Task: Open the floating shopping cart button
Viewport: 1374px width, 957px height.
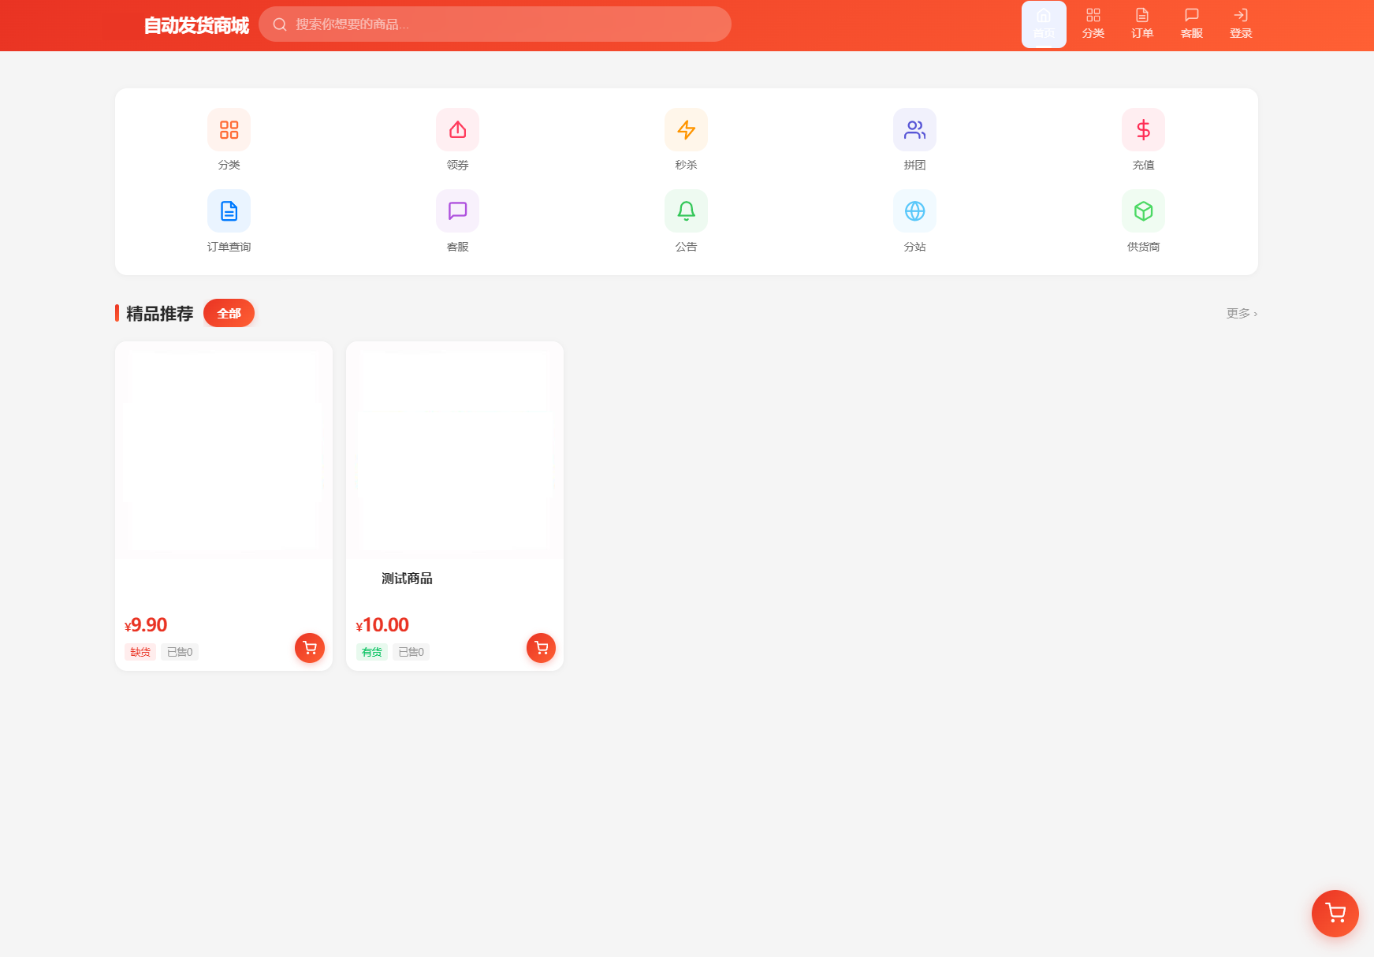Action: tap(1335, 913)
